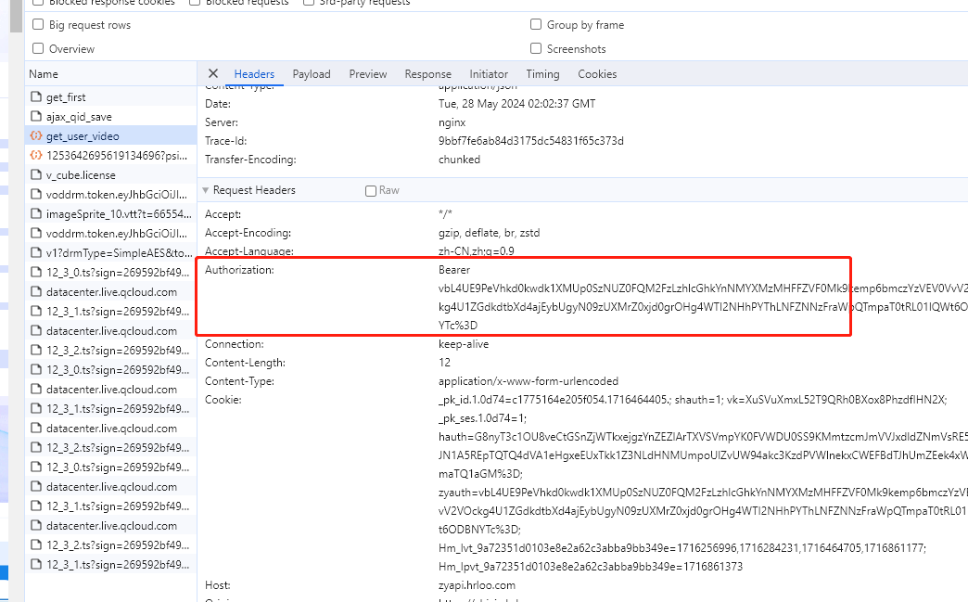968x602 pixels.
Task: Click the Connection keep-alive value
Action: (x=463, y=344)
